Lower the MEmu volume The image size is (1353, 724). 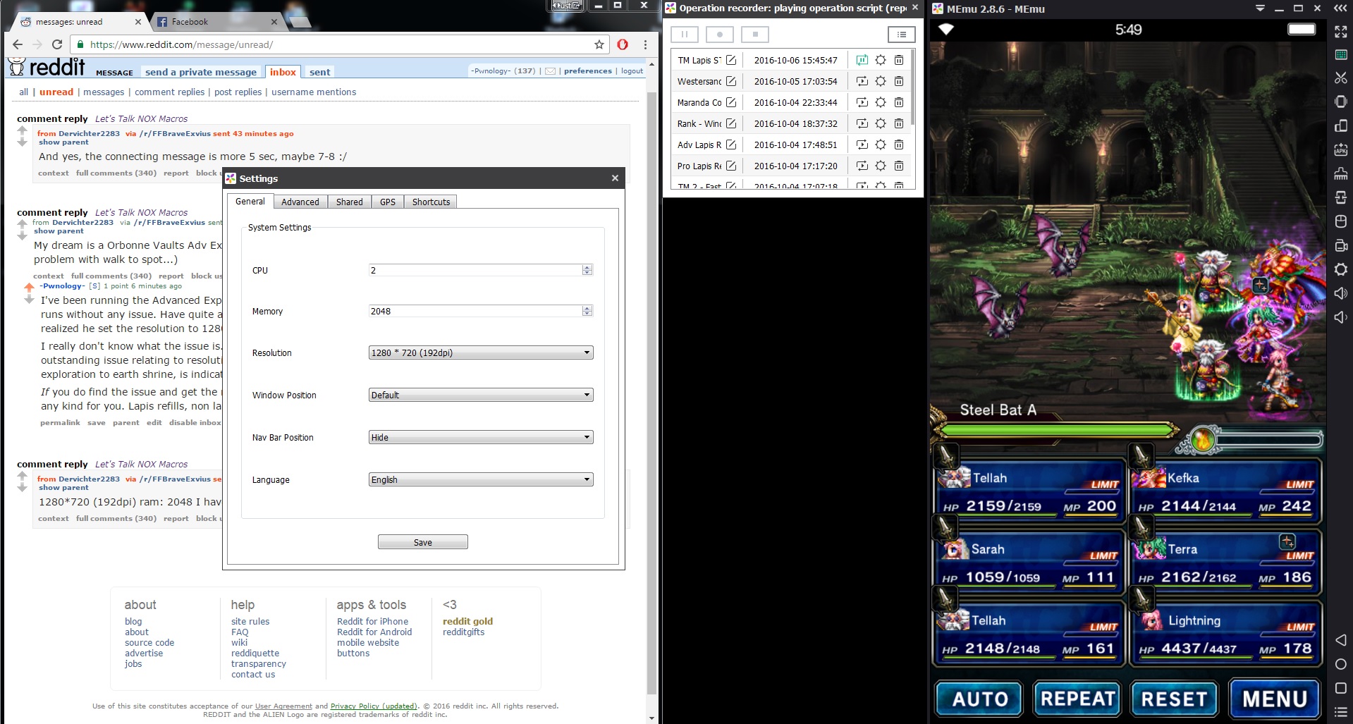coord(1340,317)
